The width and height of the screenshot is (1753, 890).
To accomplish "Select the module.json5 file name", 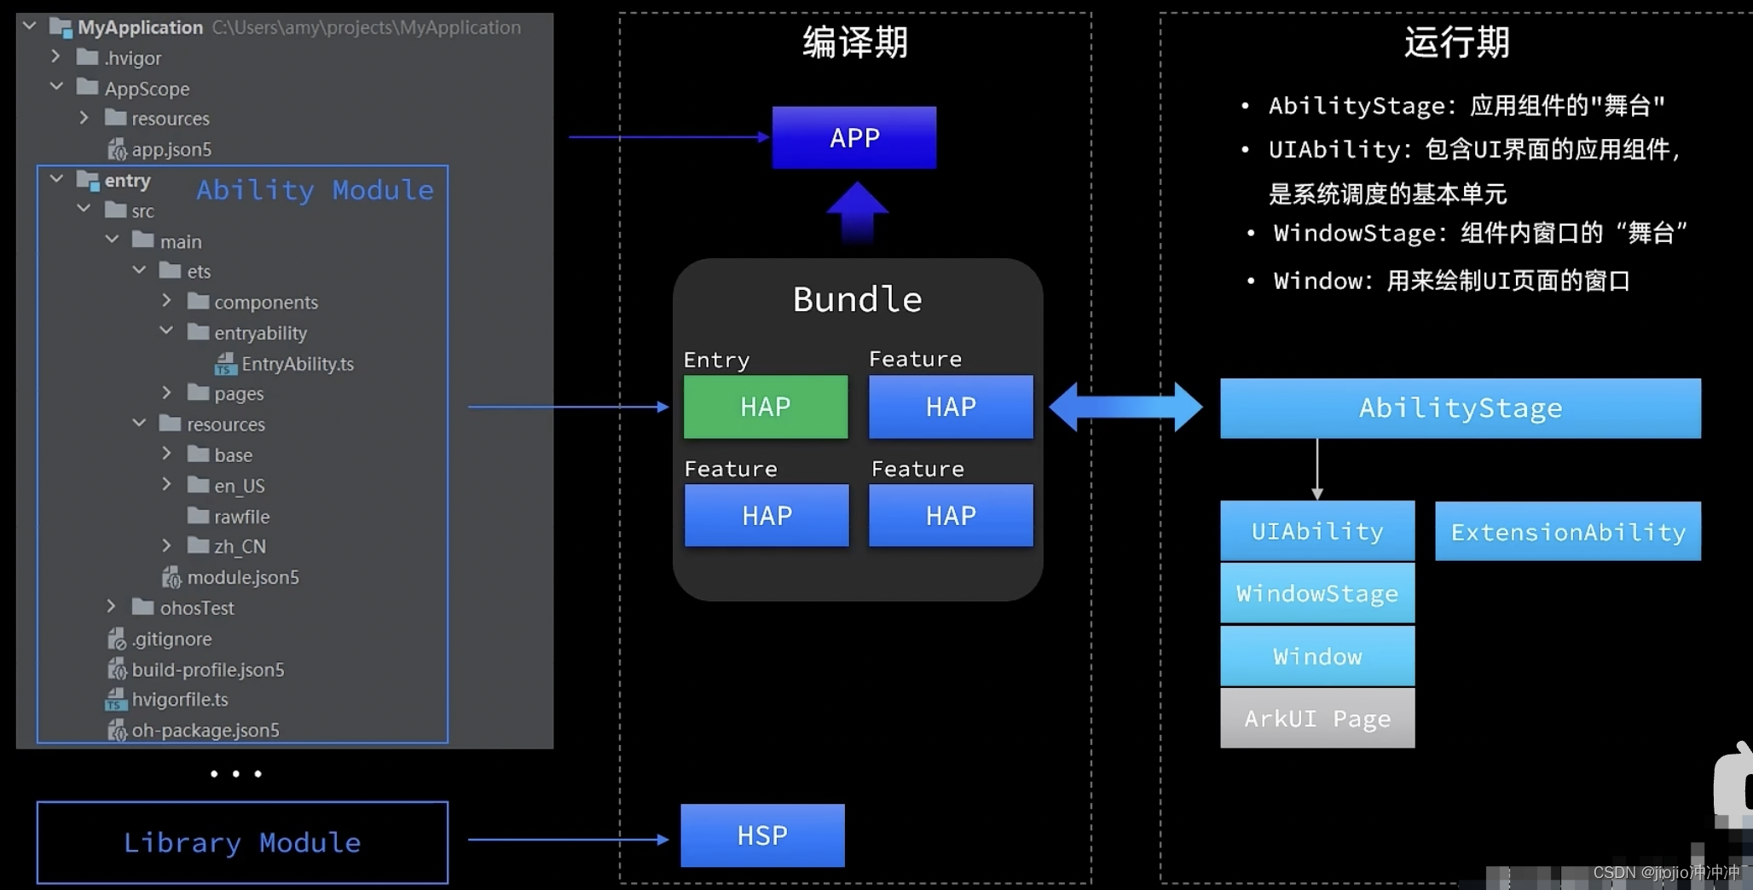I will pyautogui.click(x=243, y=577).
